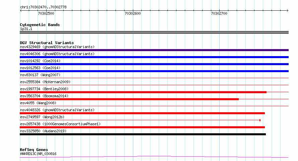Viewport: 298px width, 161px height.
Task: Click ruler position 70302600
Action: click(x=133, y=13)
